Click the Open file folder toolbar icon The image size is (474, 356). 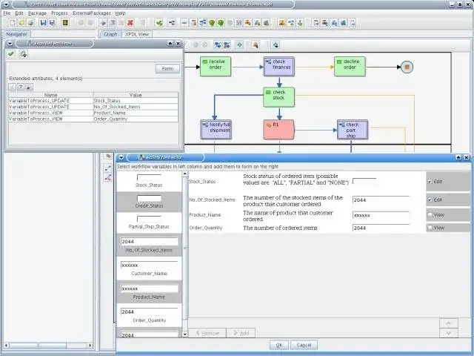pos(21,23)
